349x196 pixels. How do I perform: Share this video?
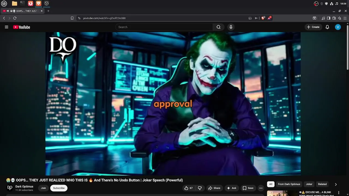(214, 188)
